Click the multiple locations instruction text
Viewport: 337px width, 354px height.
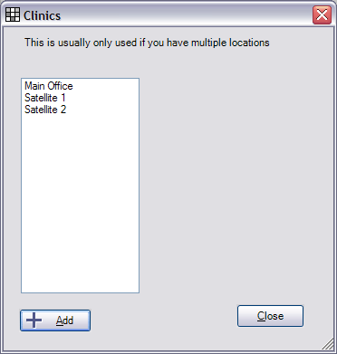[147, 43]
